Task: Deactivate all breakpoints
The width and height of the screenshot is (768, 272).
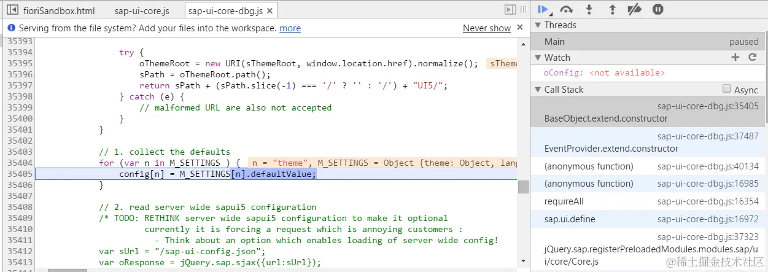Action: click(635, 9)
